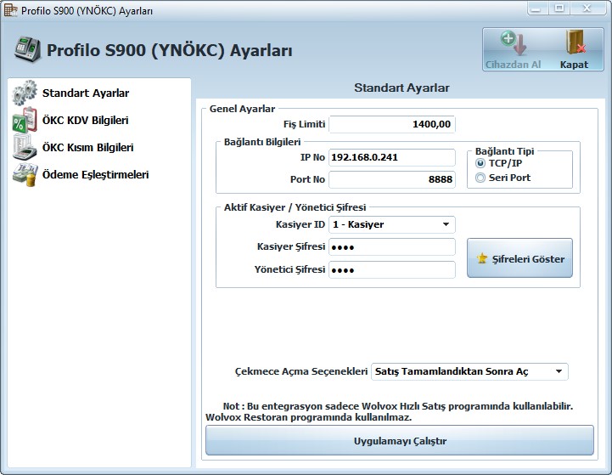
Task: Click the money icon beside Ödeme Eşleştirmeleri
Action: tap(25, 174)
